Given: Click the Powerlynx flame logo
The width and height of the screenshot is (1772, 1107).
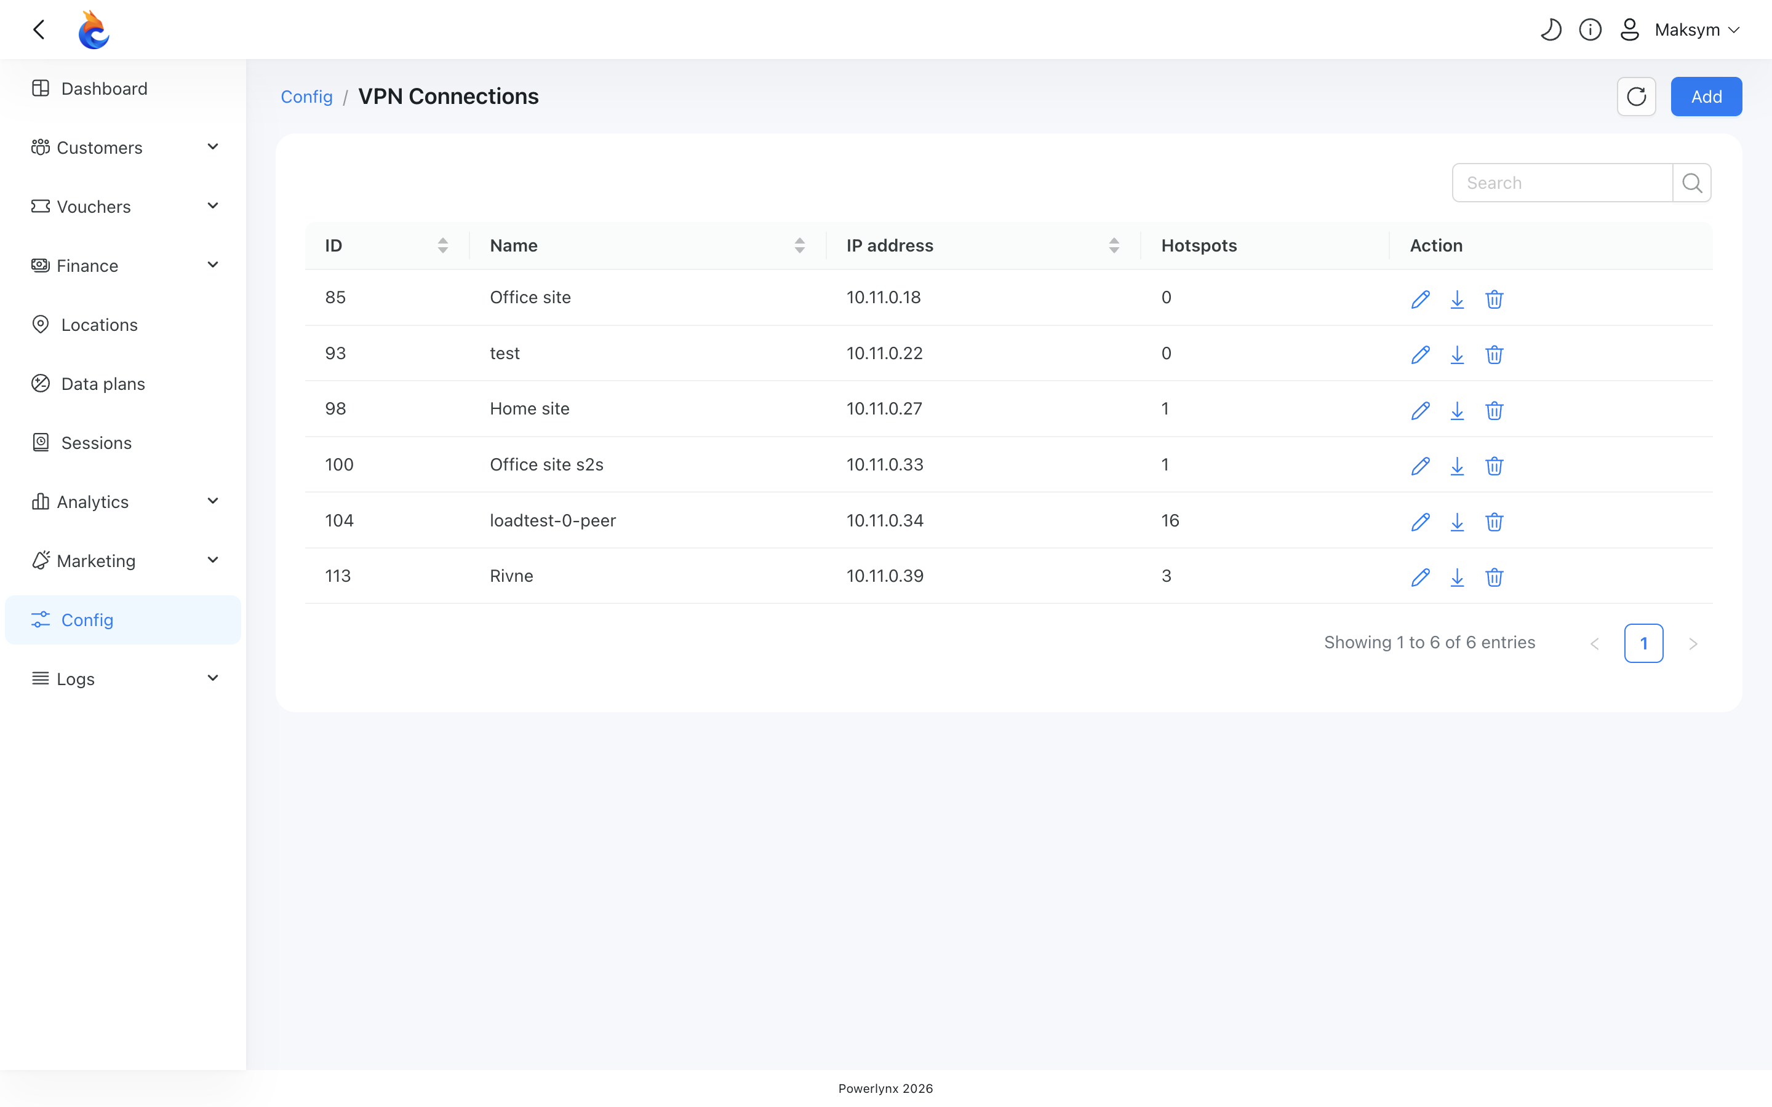Looking at the screenshot, I should pyautogui.click(x=94, y=30).
